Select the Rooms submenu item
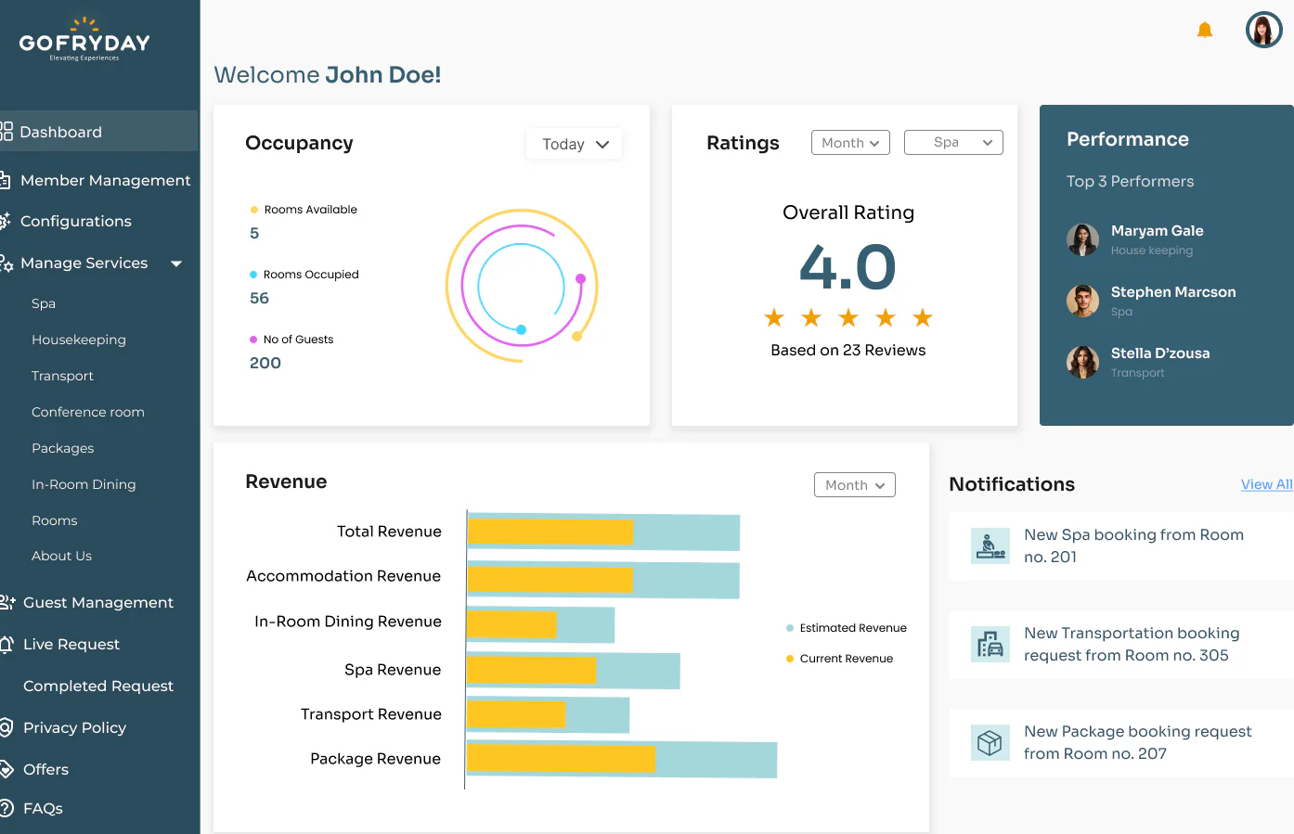Image resolution: width=1294 pixels, height=834 pixels. (55, 520)
